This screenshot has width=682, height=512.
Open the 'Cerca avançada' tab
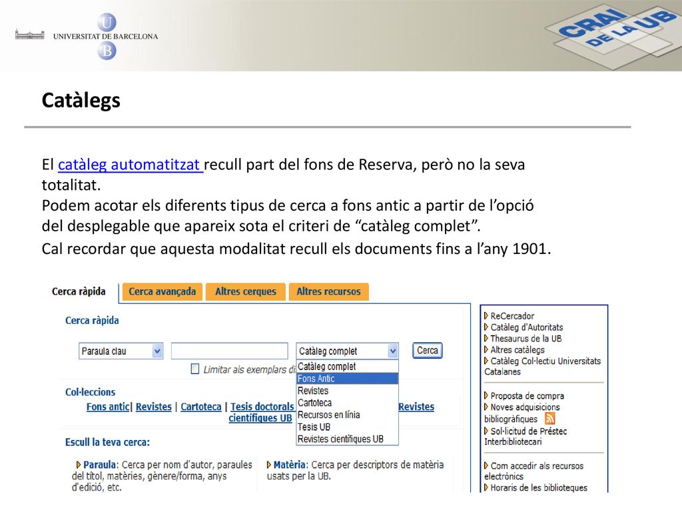coord(163,291)
